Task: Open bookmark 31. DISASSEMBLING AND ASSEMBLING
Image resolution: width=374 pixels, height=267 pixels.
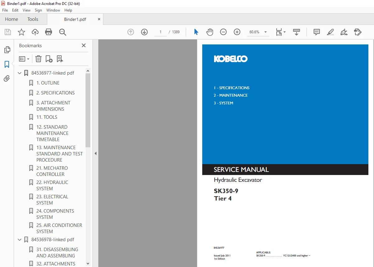Action: coord(57,253)
